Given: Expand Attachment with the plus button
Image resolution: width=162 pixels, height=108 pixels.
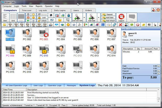Looking at the screenshot, I should (158, 73).
